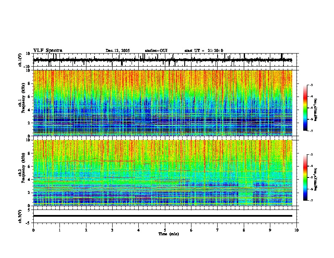The image size is (334, 258).
Task: Click the ch.1 spectrogram color scale bar
Action: 305,108
